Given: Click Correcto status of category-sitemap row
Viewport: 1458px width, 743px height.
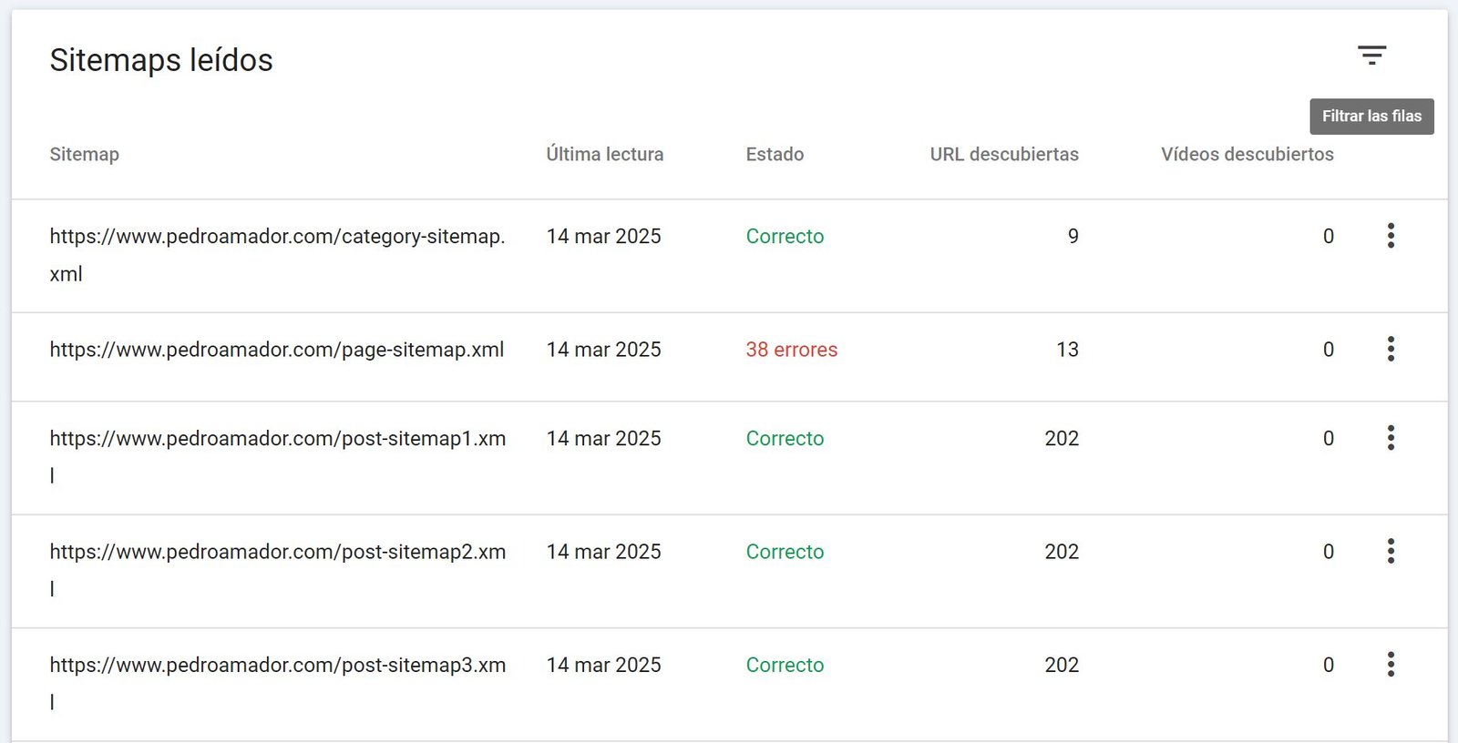Looking at the screenshot, I should [x=785, y=237].
